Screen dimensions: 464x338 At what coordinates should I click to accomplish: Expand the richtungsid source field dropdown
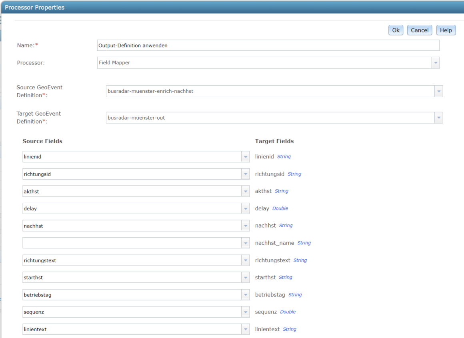tap(246, 174)
